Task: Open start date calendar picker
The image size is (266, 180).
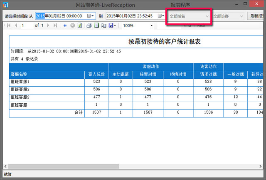Action: tap(91, 16)
